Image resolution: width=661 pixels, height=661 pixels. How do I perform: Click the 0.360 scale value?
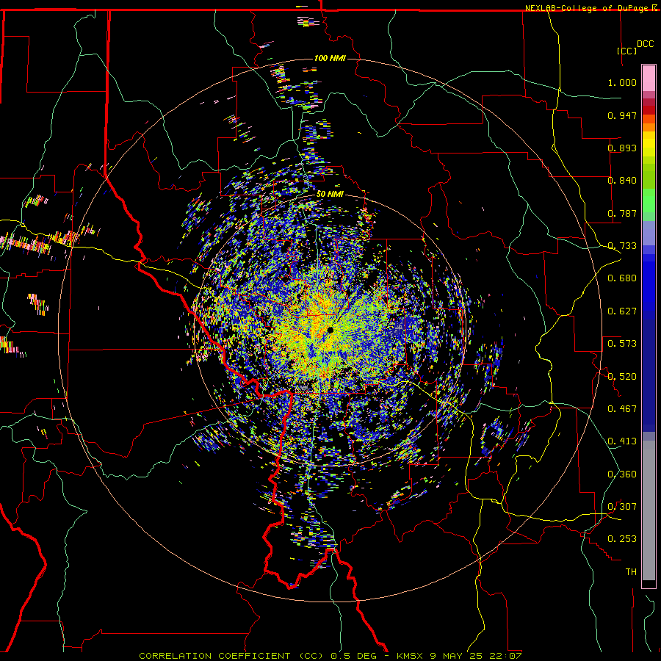click(x=622, y=474)
